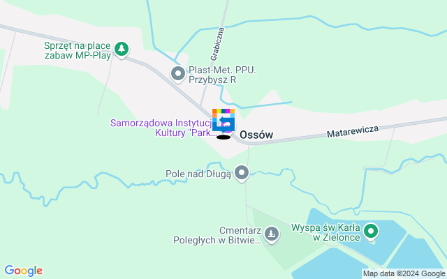
Task: Click the Pole nad Długą text label
Action: [x=198, y=174]
